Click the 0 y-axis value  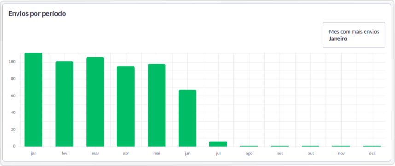pyautogui.click(x=14, y=146)
